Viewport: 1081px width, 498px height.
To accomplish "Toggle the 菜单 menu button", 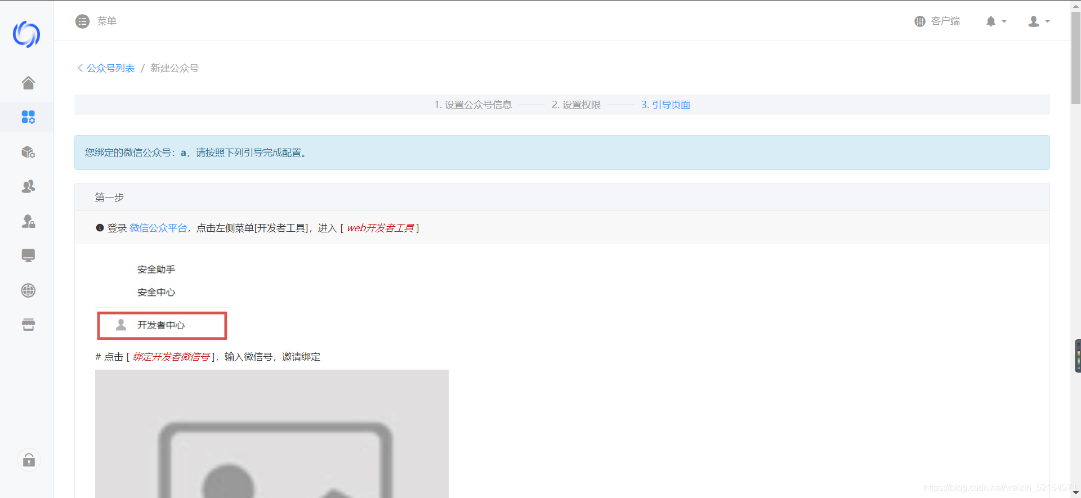I will click(x=96, y=21).
